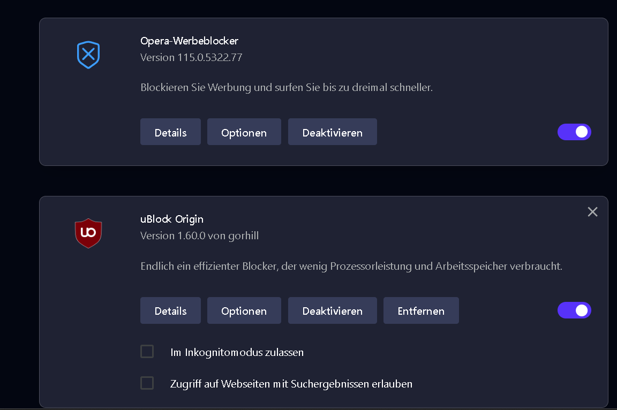Open Details for uBlock Origin
Screen dimensions: 617x410
(170, 311)
